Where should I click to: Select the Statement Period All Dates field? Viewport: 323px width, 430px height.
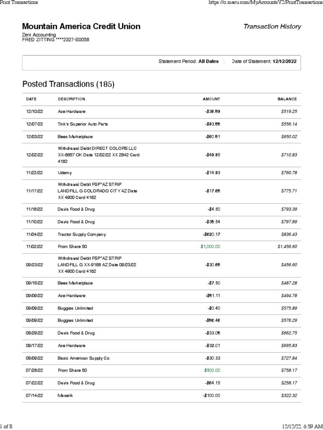coord(188,61)
